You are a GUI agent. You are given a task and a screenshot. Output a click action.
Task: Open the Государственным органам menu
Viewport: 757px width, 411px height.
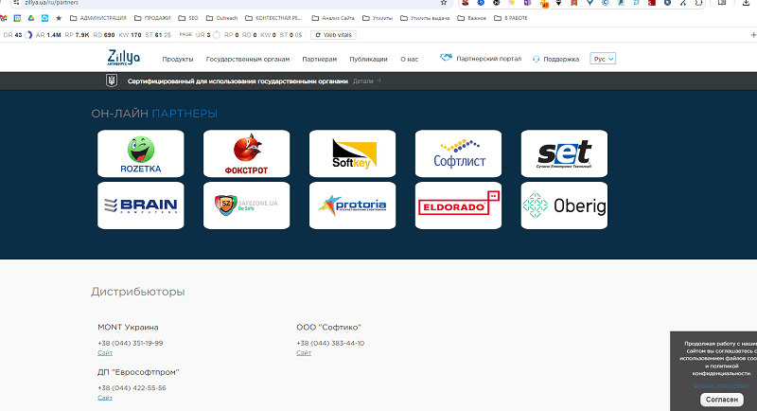coord(248,59)
